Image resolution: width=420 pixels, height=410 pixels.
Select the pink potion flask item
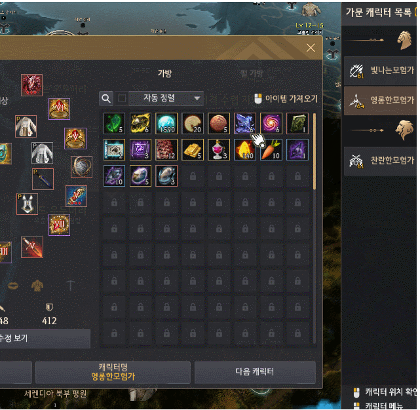(219, 150)
